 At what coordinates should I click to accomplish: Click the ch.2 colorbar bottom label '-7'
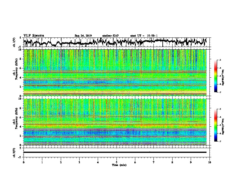click(220, 142)
